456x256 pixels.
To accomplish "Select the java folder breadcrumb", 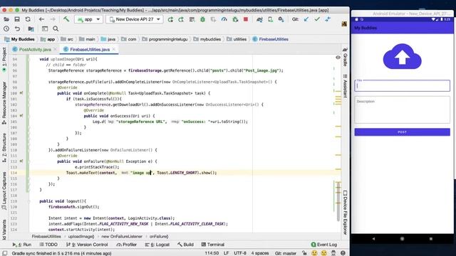I will tap(108, 39).
